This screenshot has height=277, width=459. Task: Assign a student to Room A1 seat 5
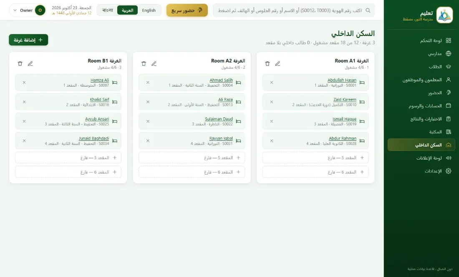click(x=315, y=157)
